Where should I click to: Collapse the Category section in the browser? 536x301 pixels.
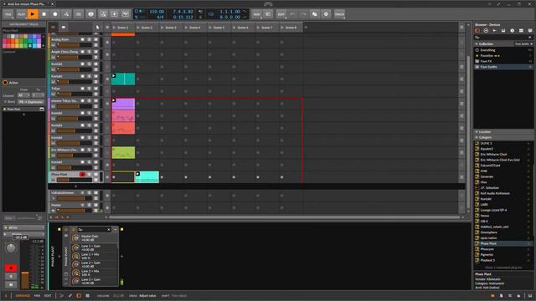tap(477, 137)
